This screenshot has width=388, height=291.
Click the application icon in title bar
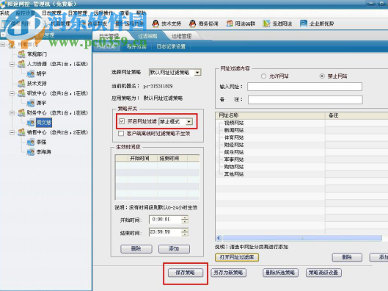coord(3,4)
